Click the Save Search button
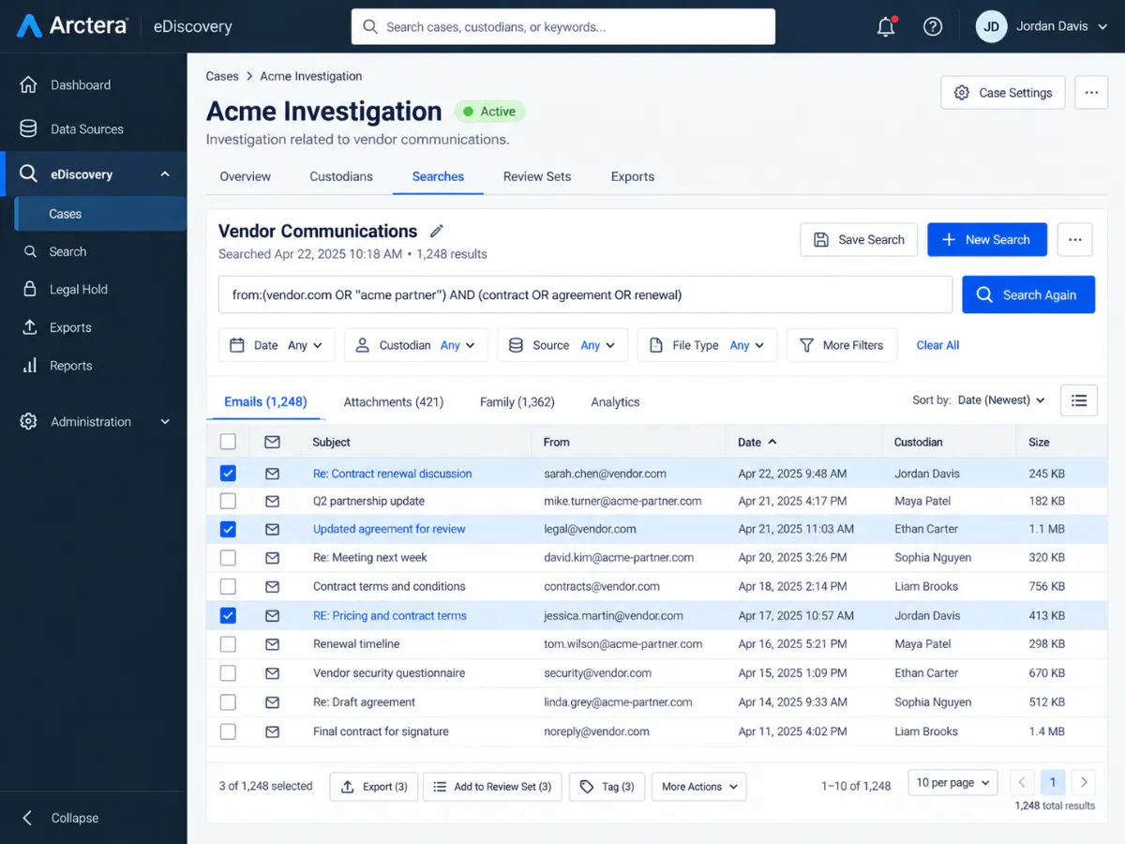 pos(859,239)
